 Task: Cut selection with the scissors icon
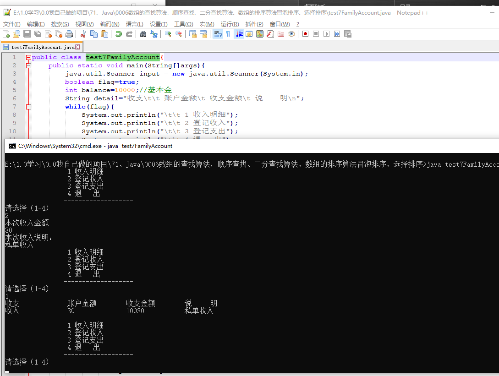coord(83,34)
